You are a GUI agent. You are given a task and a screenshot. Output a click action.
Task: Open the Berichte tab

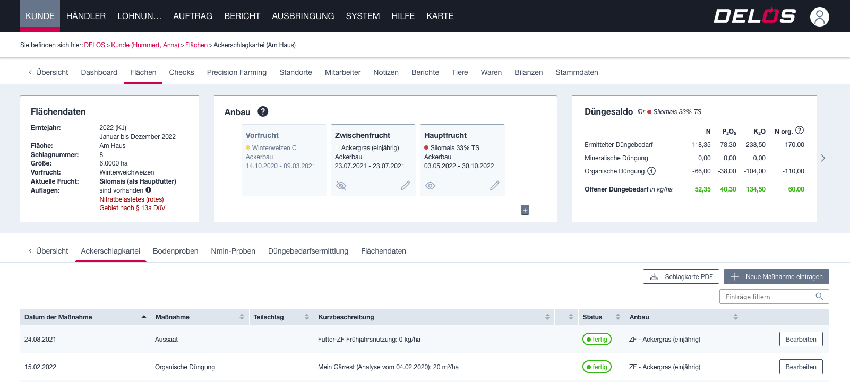[425, 72]
